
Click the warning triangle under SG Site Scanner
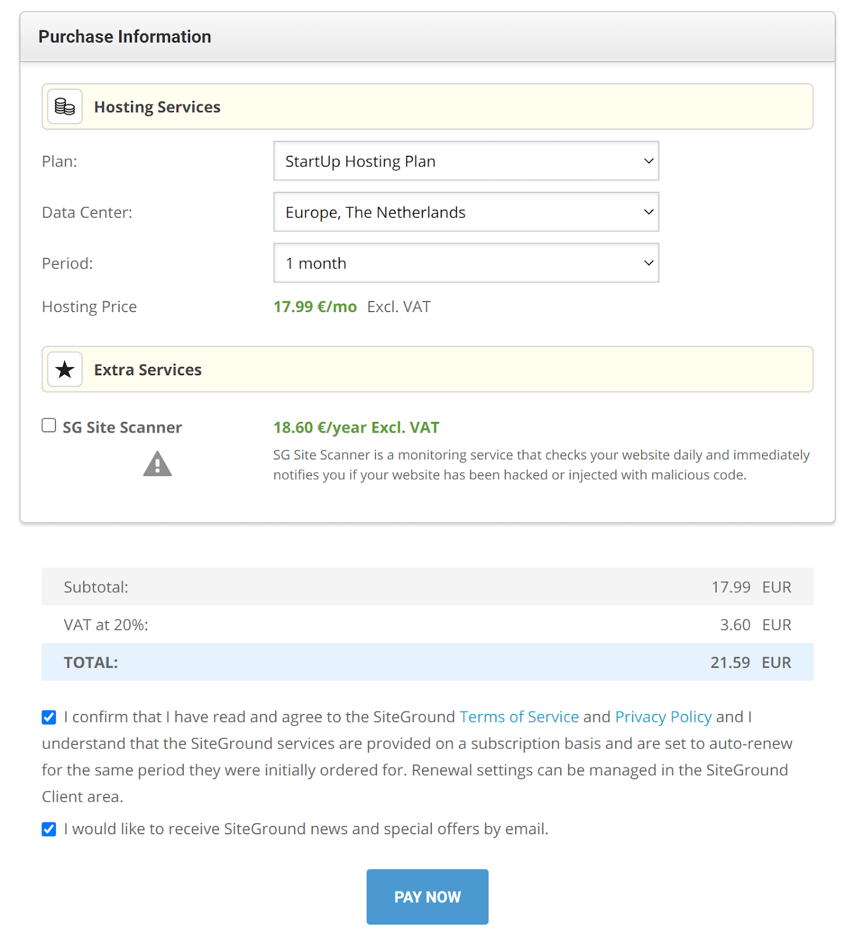tap(157, 464)
